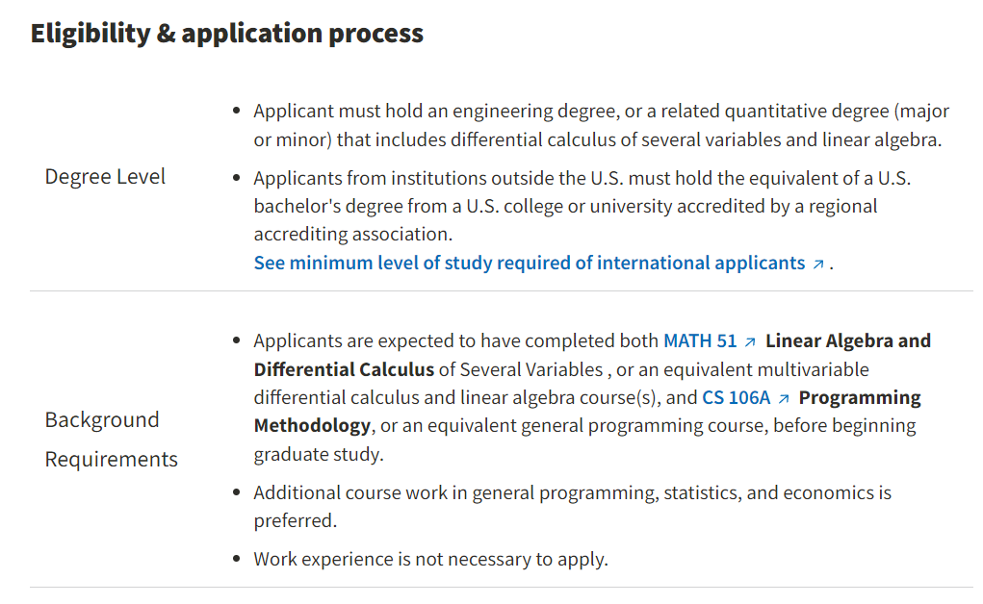The height and width of the screenshot is (604, 983).
Task: Click external arrow icon after international applicants link
Action: click(x=817, y=264)
